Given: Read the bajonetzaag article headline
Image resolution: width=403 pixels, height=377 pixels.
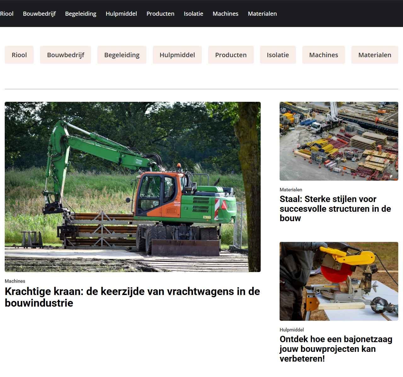Looking at the screenshot, I should click(336, 349).
